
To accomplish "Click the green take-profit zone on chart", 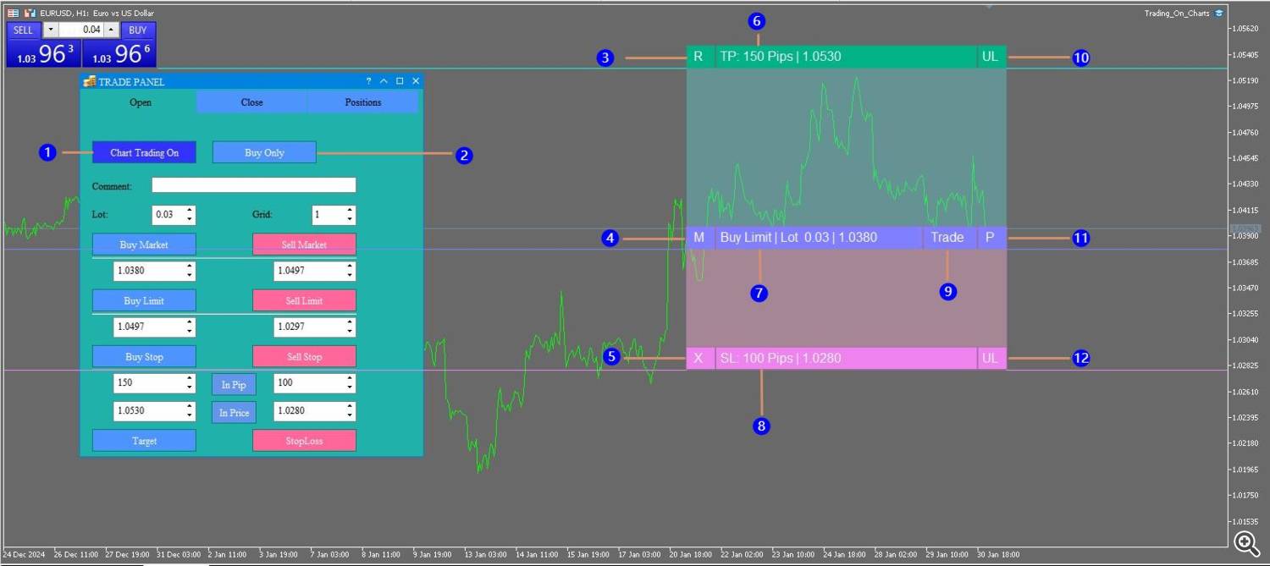I will tap(846, 147).
